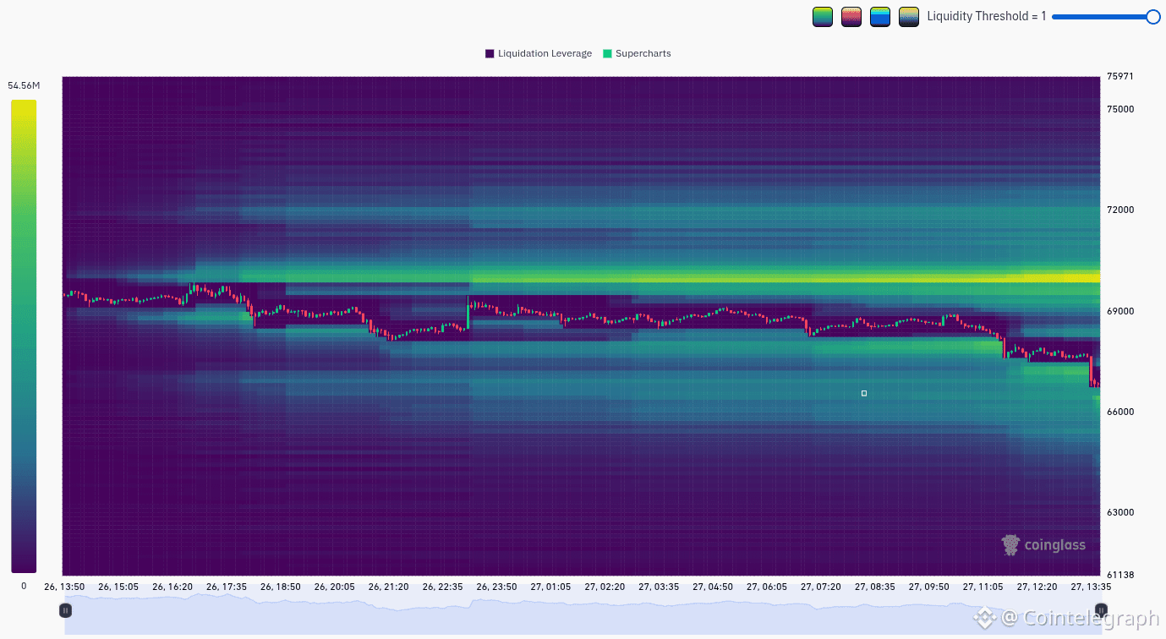Screen dimensions: 1166x639
Task: Click the heatmap color scale gradient bar
Action: pos(24,336)
